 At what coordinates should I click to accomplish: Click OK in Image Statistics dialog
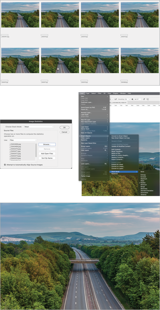coord(65,128)
